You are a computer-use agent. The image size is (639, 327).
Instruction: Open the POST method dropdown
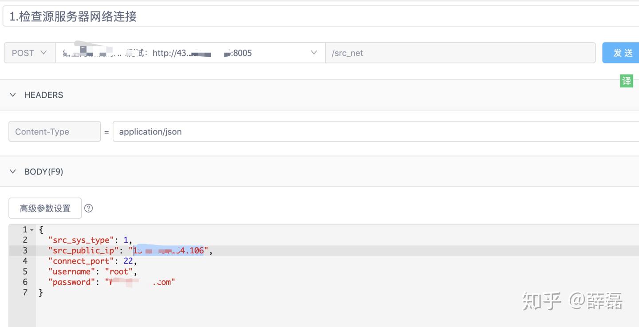pyautogui.click(x=29, y=53)
